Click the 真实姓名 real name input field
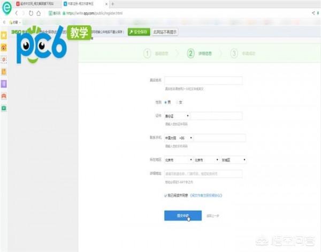321x252 pixels. click(x=203, y=80)
